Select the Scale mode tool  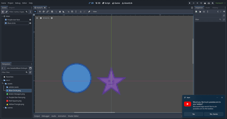[47, 11]
